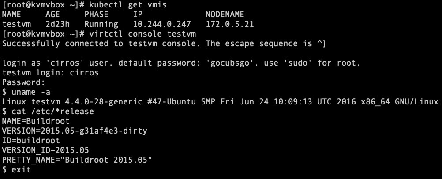Click the IP address 10.244.0.247
442x179 pixels.
point(162,24)
